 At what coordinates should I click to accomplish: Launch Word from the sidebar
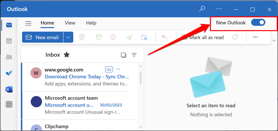coord(9,89)
